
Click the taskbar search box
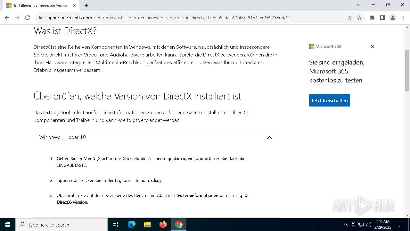coord(61,225)
